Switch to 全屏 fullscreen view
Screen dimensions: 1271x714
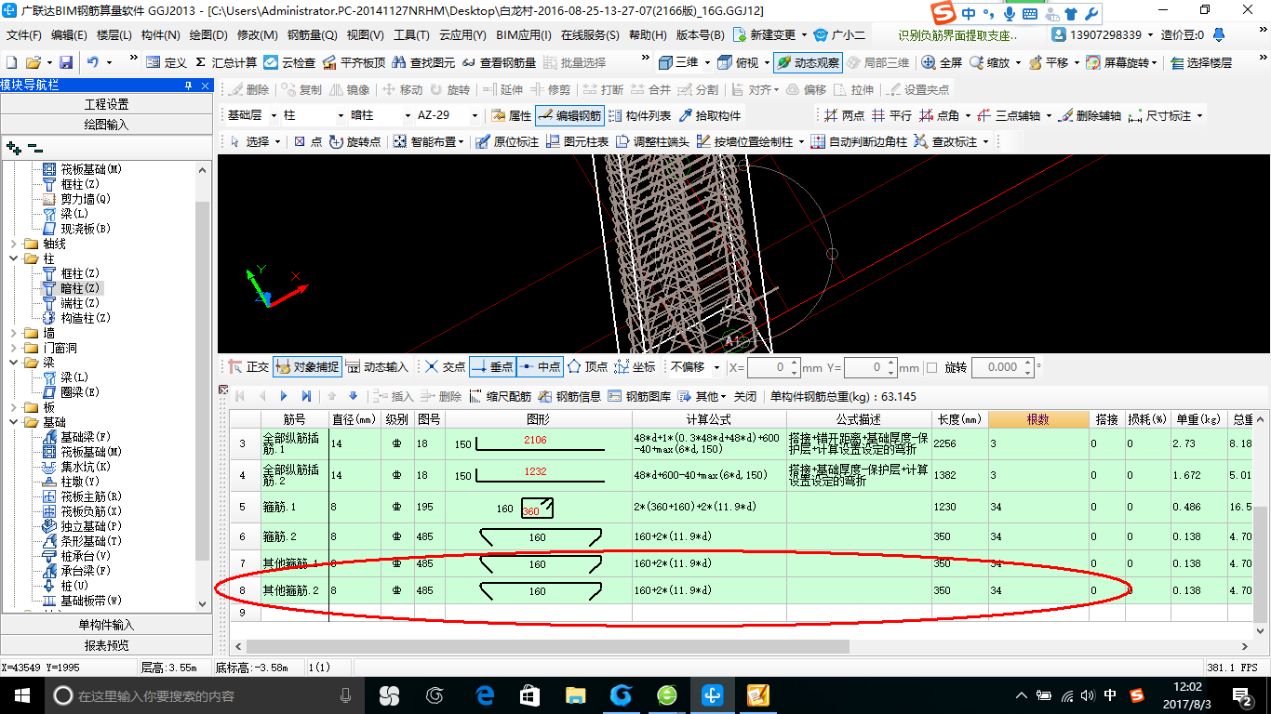(942, 62)
